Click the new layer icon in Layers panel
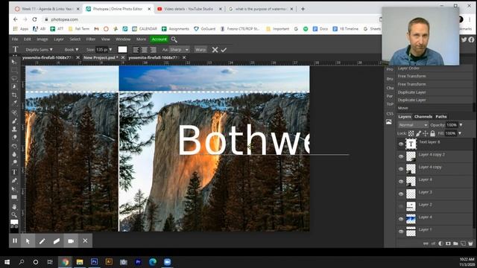Viewport: 477px width, 268px height. 463,243
